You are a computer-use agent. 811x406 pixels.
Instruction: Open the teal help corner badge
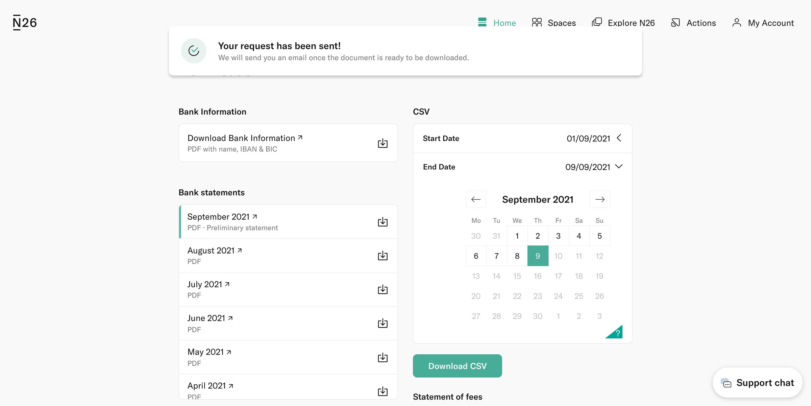click(616, 333)
